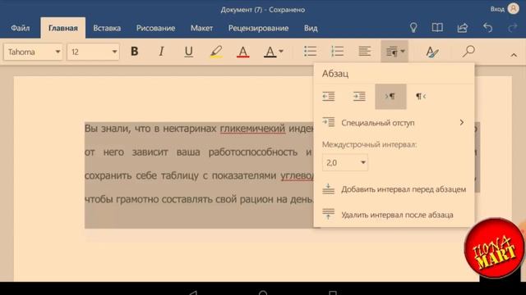Viewport: 526px width, 295px height.
Task: Click the Абзац panel heading
Action: 335,74
